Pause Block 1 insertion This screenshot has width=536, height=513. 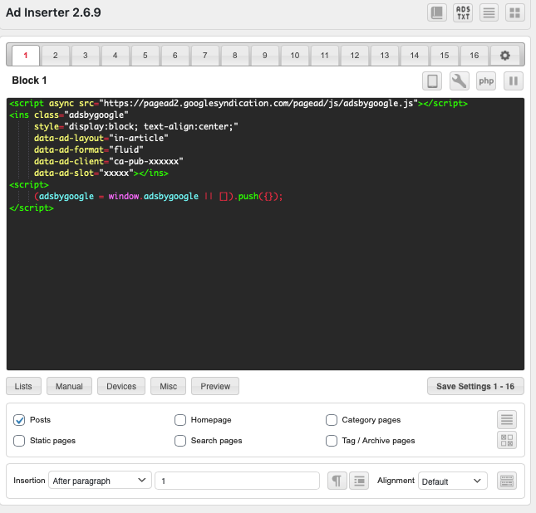point(514,81)
